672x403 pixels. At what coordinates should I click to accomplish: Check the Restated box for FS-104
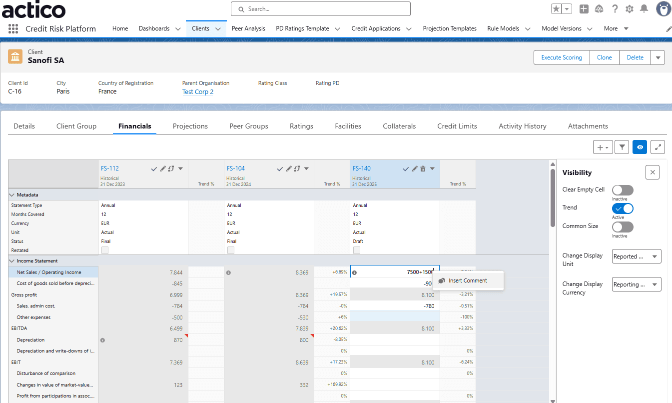pyautogui.click(x=231, y=250)
